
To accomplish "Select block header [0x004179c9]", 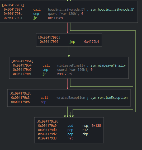I will (x=47, y=121).
